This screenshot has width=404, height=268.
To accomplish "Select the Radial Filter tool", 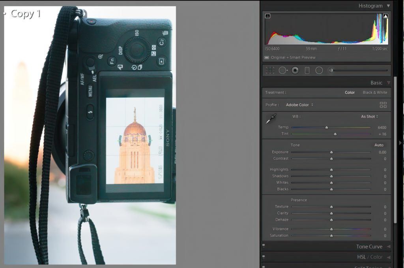I will tap(319, 70).
